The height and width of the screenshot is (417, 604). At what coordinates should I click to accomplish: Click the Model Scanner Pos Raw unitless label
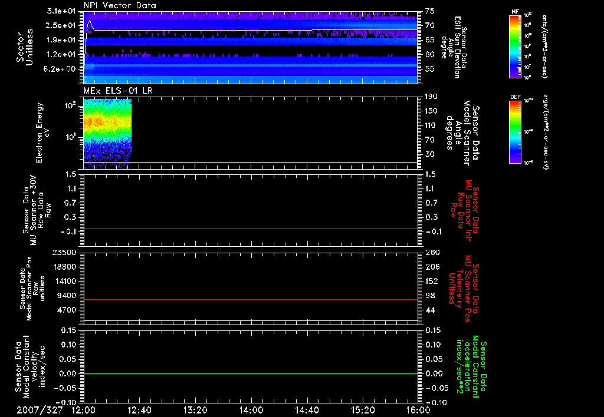[x=32, y=288]
